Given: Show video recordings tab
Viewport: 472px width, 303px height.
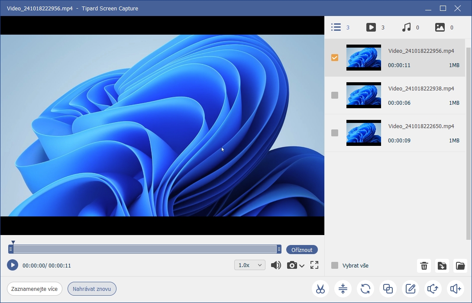Looking at the screenshot, I should point(375,27).
